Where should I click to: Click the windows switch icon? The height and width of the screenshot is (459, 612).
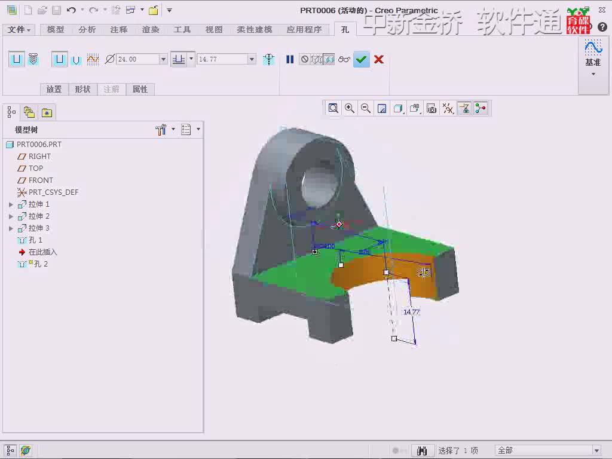(x=131, y=10)
